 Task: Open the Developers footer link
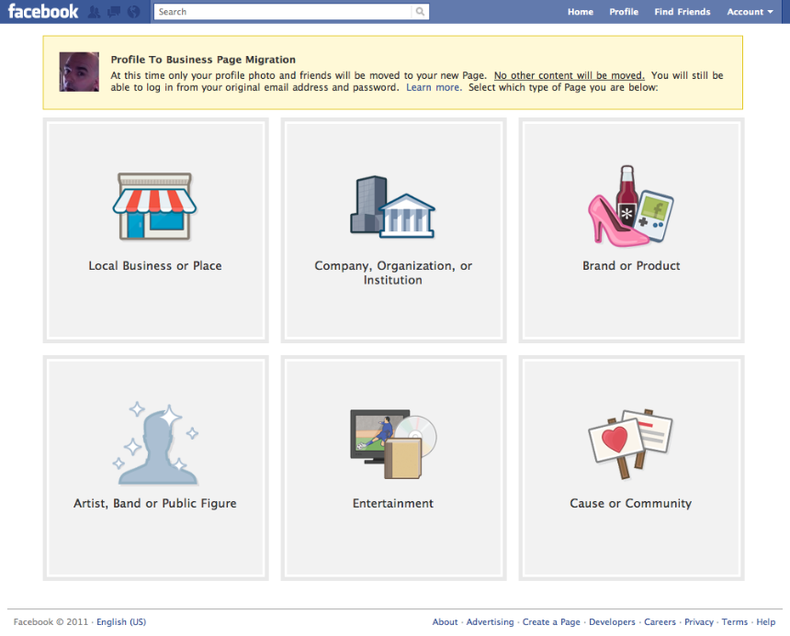[x=612, y=622]
